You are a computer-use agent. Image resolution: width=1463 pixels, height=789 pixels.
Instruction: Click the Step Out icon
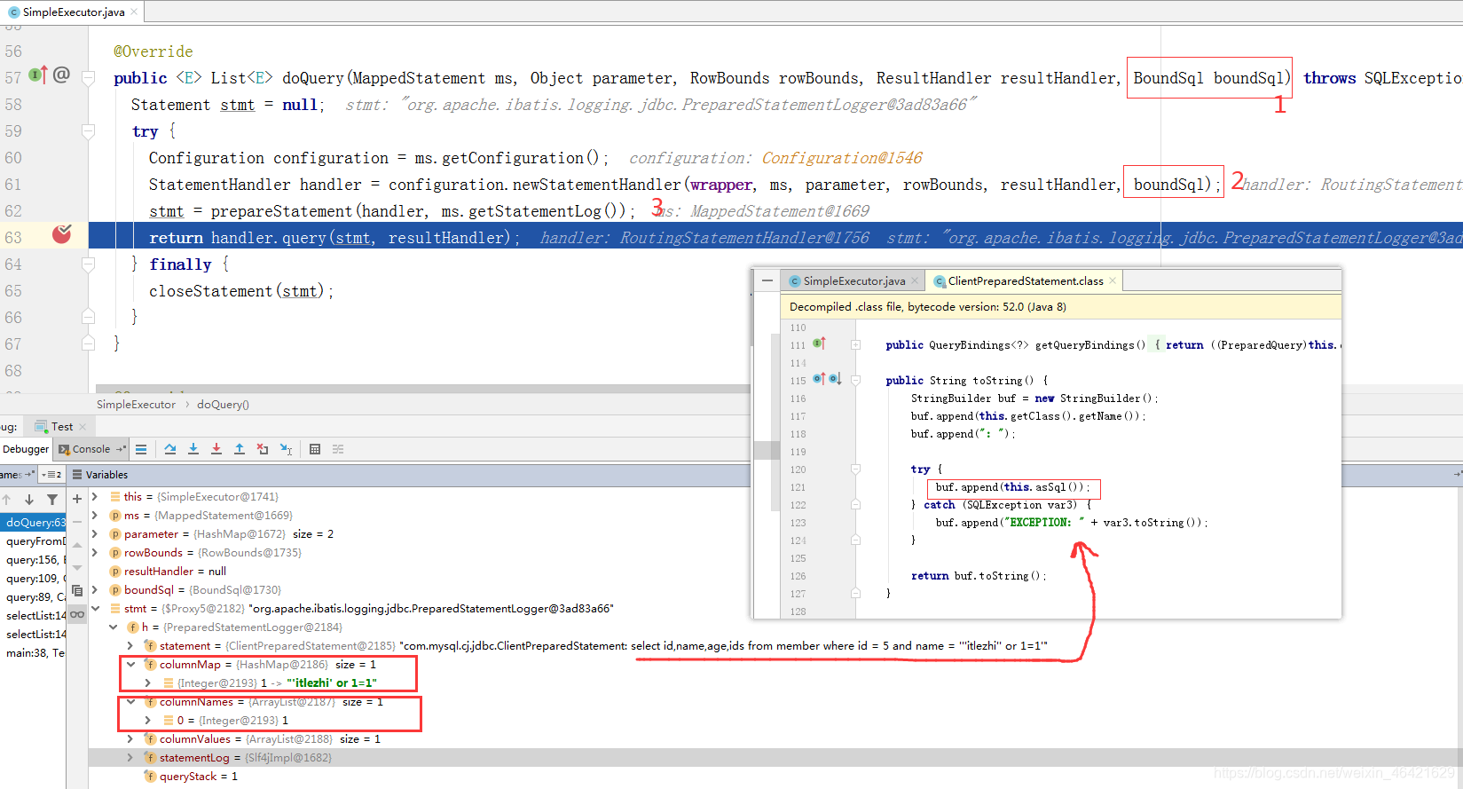tap(240, 449)
